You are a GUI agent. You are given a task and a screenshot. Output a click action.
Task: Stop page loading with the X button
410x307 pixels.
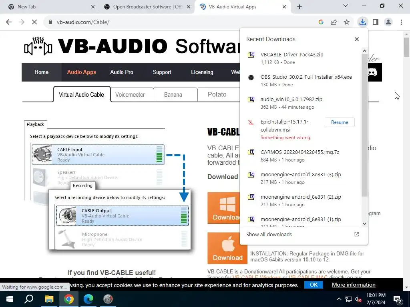[x=34, y=22]
